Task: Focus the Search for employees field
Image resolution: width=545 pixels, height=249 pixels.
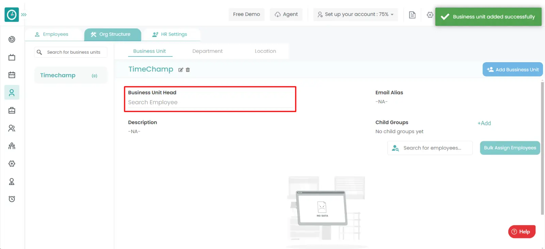Action: coord(430,148)
